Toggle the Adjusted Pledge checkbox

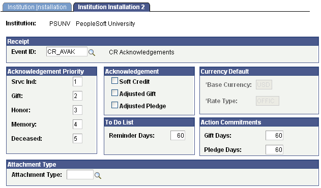(x=114, y=105)
